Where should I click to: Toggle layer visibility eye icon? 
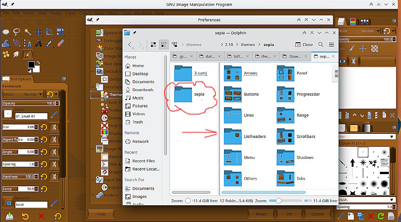tap(342, 61)
